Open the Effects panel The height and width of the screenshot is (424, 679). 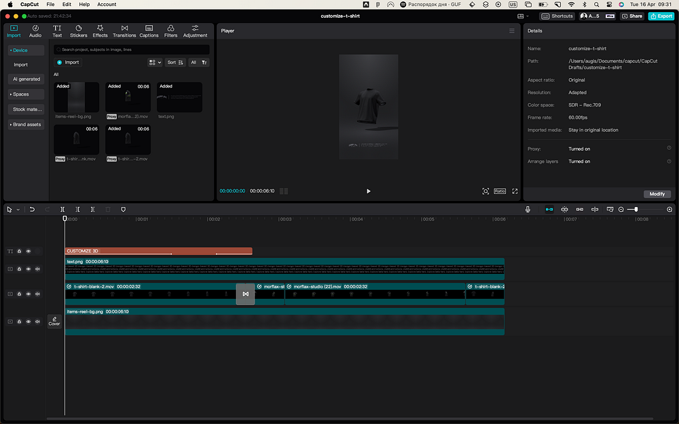tap(100, 31)
